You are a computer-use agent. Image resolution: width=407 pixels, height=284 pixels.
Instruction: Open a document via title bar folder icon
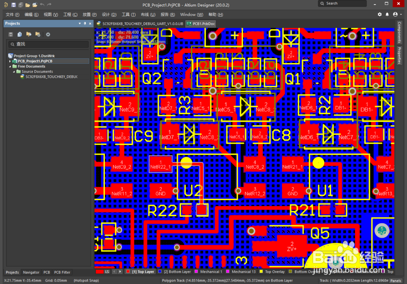pos(28,4)
